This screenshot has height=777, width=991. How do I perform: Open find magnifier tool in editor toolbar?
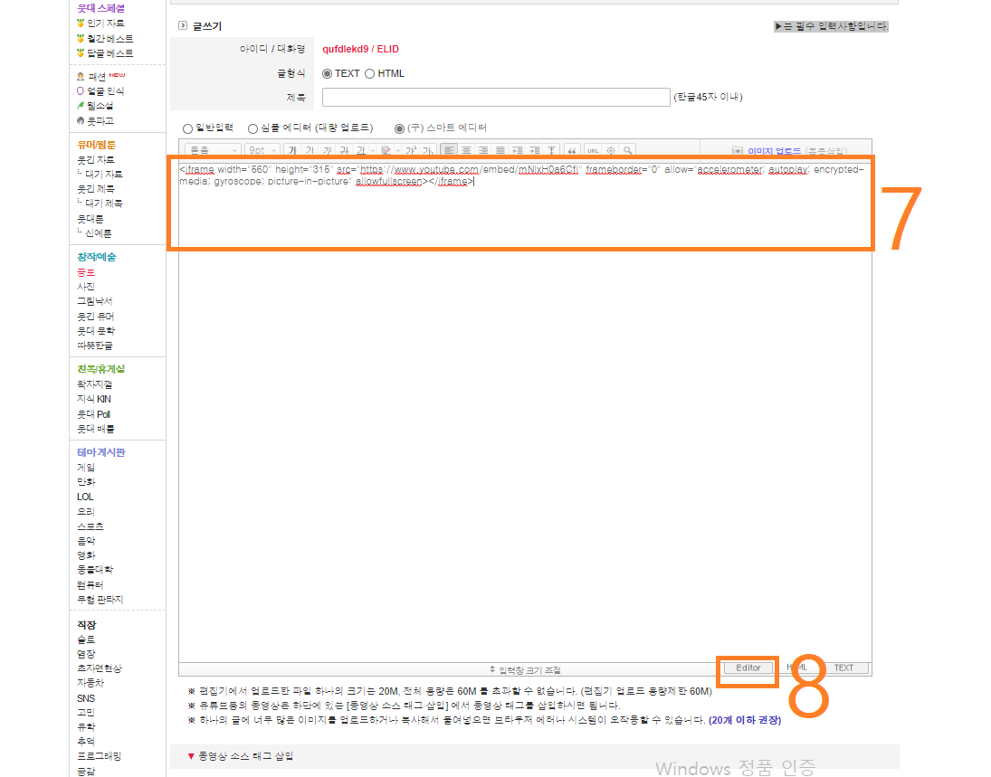click(627, 150)
